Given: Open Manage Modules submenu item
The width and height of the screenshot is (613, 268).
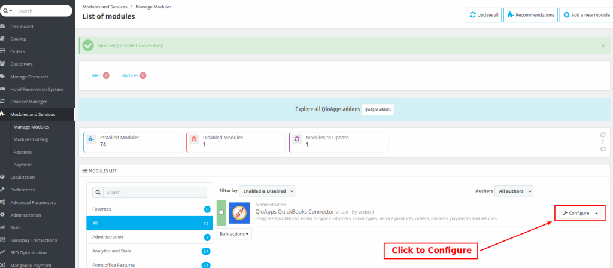Looking at the screenshot, I should coord(31,127).
